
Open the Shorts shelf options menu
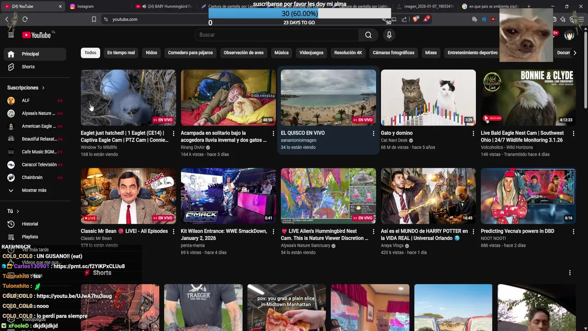570,273
